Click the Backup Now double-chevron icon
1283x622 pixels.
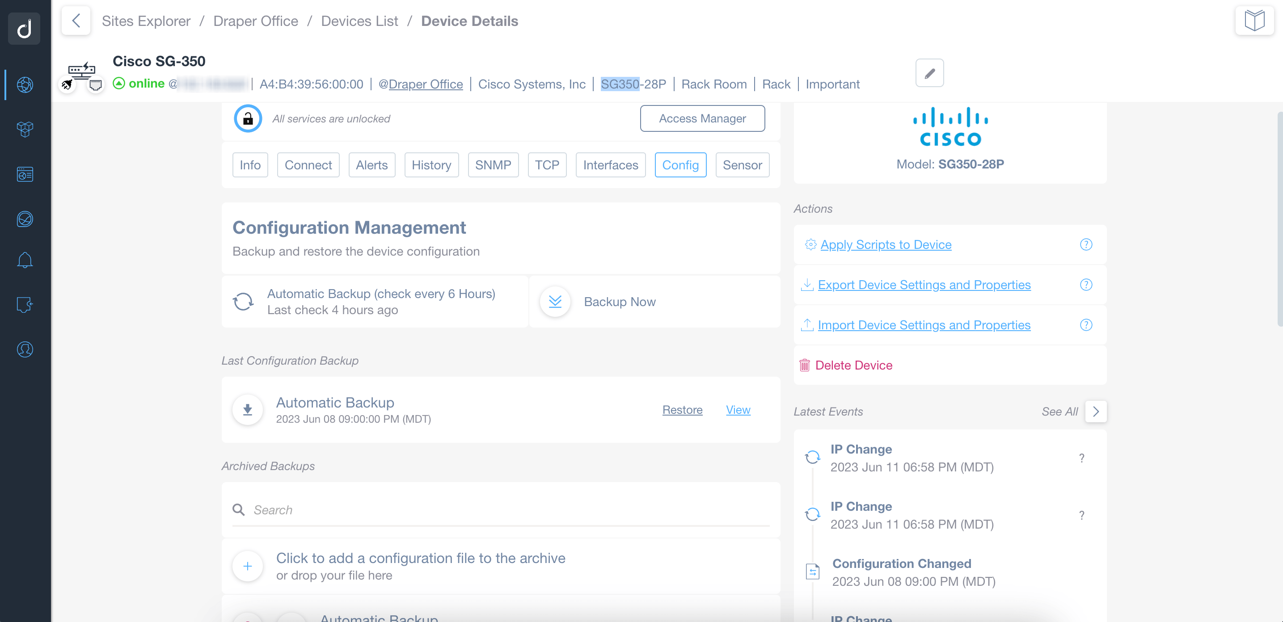[555, 301]
